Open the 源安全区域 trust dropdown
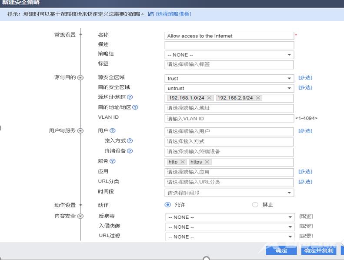 (289, 79)
